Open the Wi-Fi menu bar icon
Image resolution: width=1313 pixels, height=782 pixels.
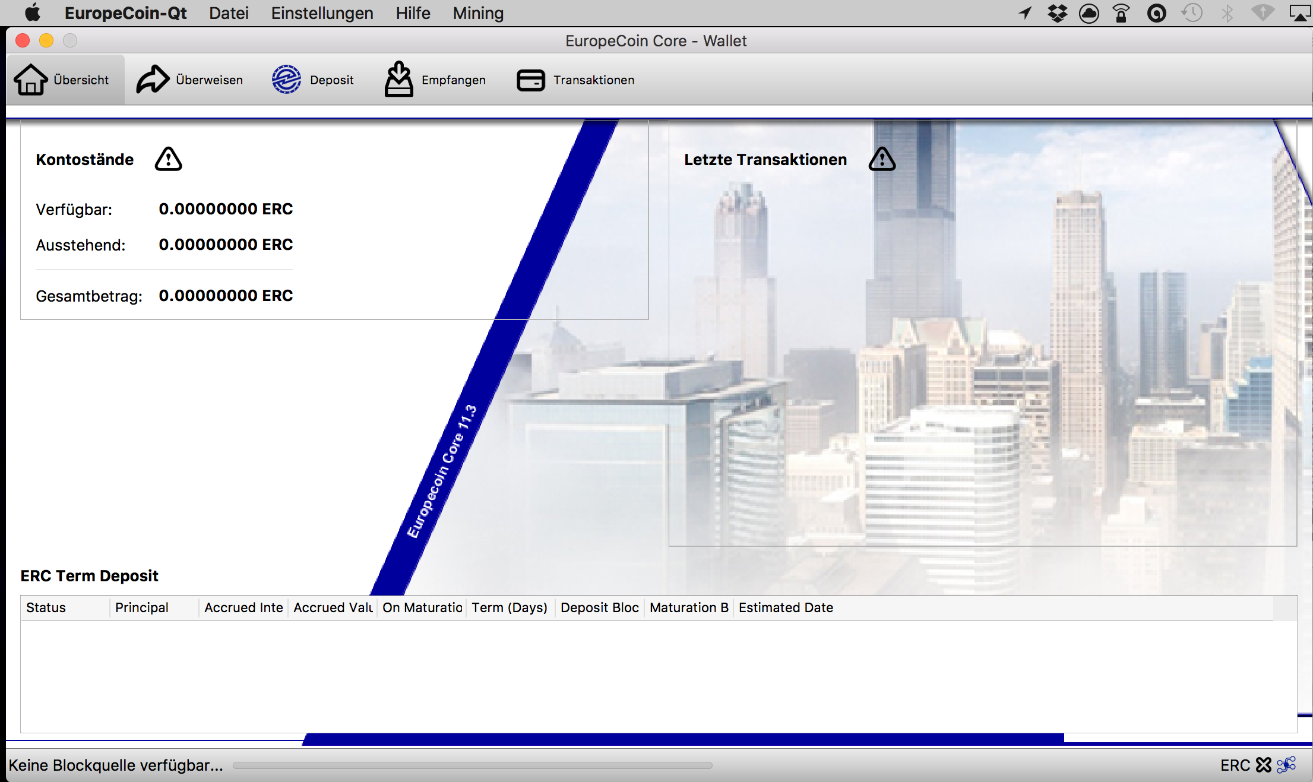coord(1263,13)
